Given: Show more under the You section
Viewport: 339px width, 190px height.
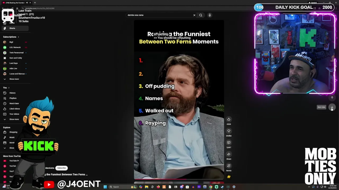Looking at the screenshot, I should [14, 119].
